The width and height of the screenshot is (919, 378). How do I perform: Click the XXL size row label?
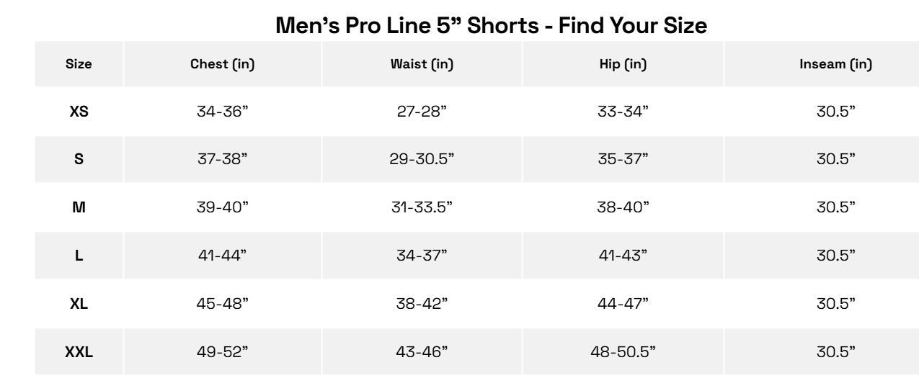click(x=79, y=352)
